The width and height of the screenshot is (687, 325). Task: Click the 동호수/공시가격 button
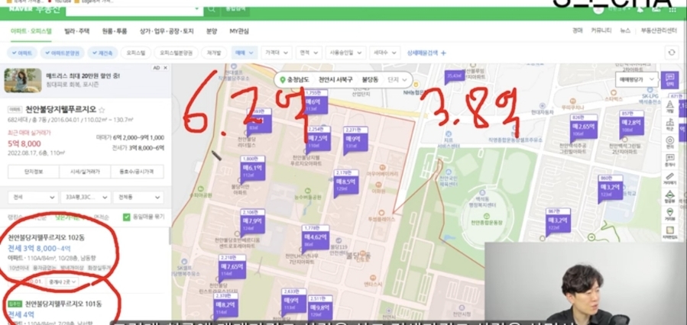[x=137, y=172]
